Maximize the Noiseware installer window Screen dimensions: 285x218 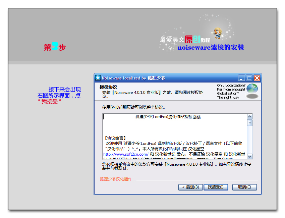coord(249,78)
